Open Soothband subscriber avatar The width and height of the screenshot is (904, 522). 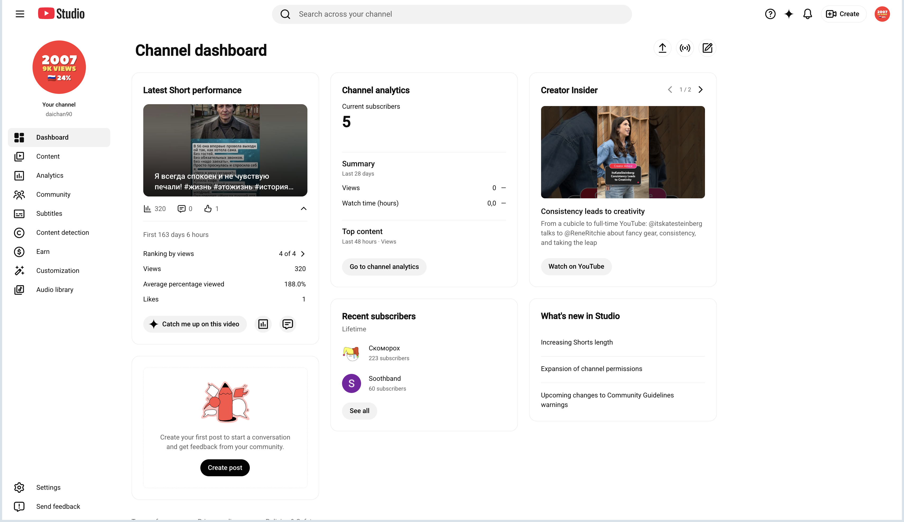tap(351, 383)
